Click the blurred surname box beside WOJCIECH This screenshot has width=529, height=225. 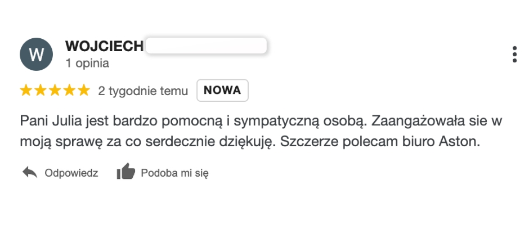pyautogui.click(x=206, y=46)
